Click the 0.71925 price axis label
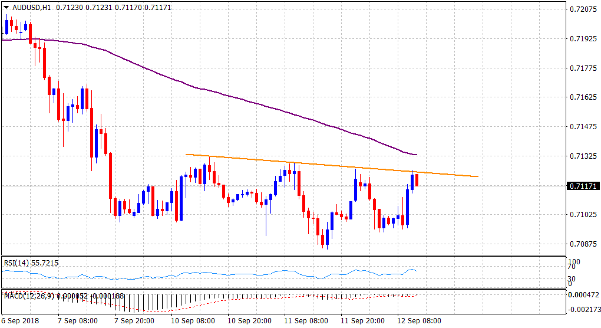Viewport: 601px width, 328px height. click(x=583, y=39)
